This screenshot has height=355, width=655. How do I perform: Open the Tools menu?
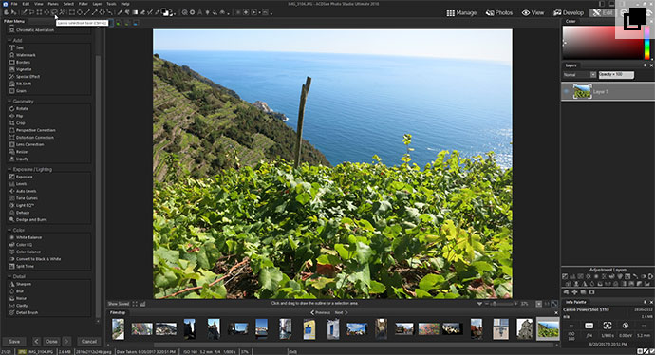click(111, 4)
